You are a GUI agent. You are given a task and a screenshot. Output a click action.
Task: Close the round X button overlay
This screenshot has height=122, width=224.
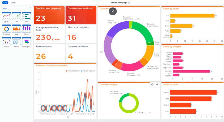click(113, 11)
